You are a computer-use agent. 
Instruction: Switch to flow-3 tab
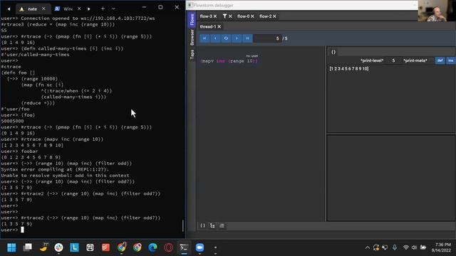(206, 16)
